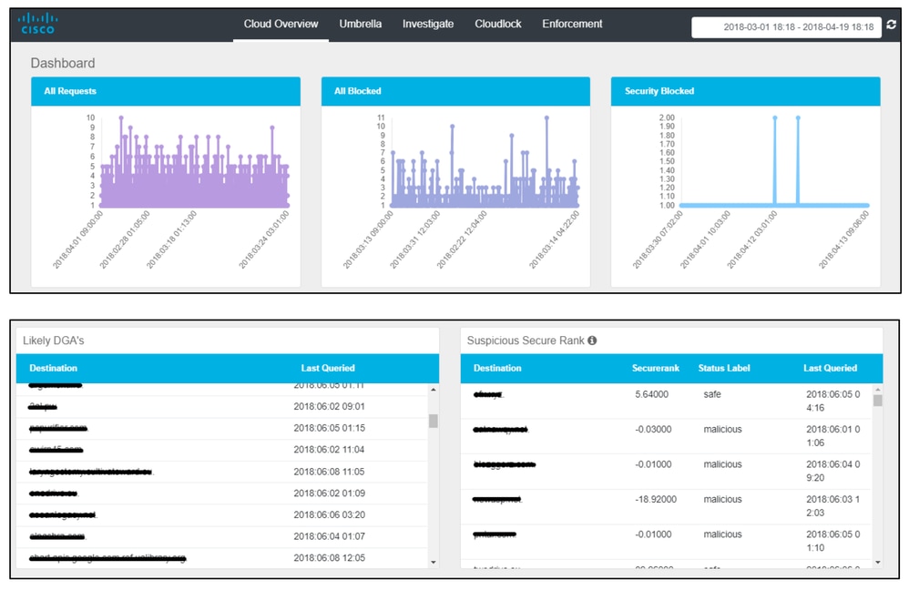This screenshot has width=909, height=590.
Task: Sort Likely DGA's by Last Queried column
Action: click(328, 368)
